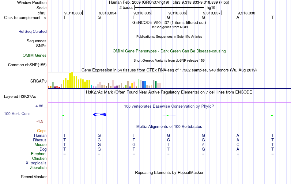Click the dark green bar in SRGAP3 chart
The height and width of the screenshot is (184, 291).
156,85
